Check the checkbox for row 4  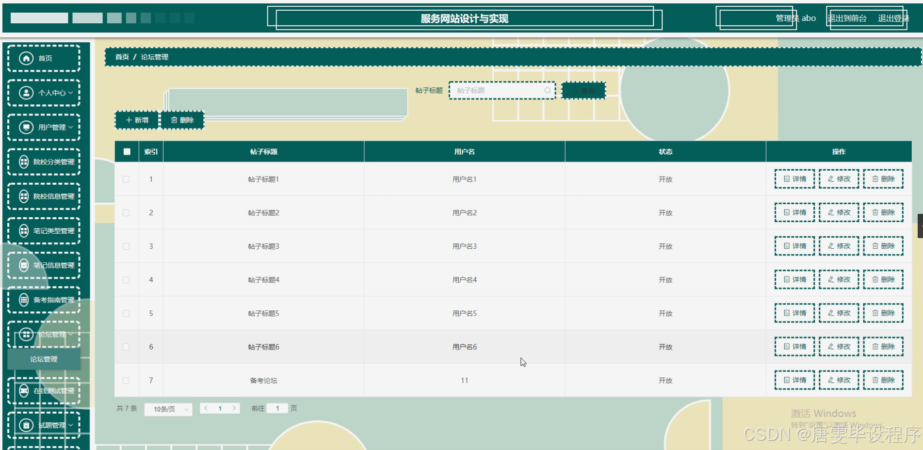(126, 280)
